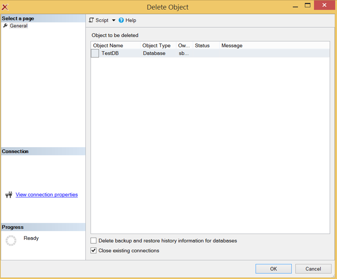Image resolution: width=337 pixels, height=279 pixels.
Task: Confirm deletion with OK button
Action: pyautogui.click(x=273, y=269)
